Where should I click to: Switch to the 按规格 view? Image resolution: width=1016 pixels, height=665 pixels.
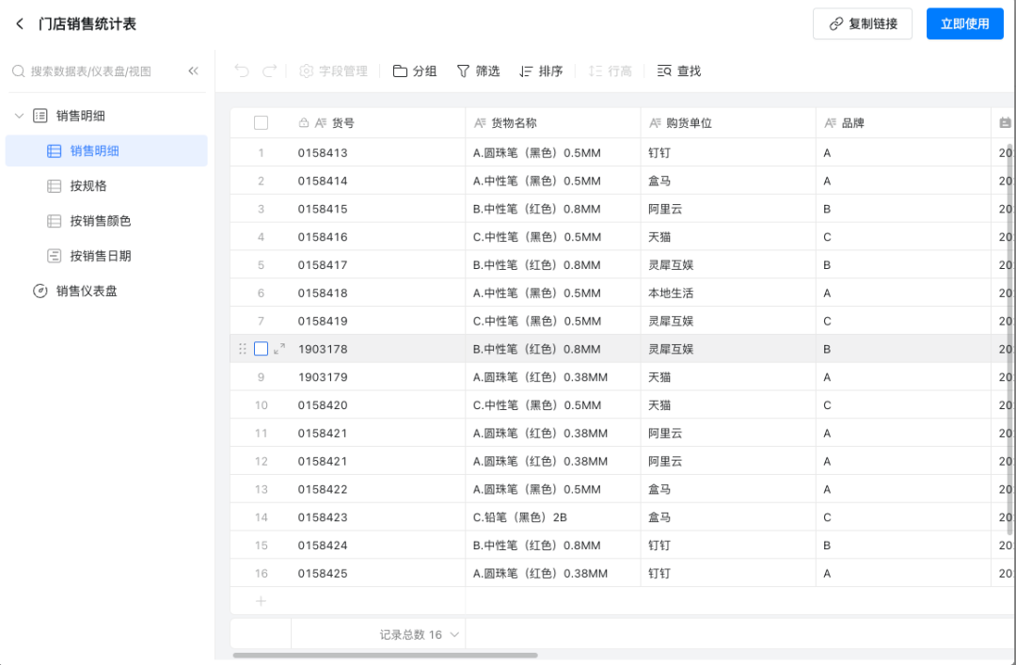click(x=88, y=186)
